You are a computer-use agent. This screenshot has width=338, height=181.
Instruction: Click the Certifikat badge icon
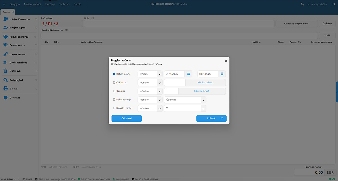pos(5,98)
